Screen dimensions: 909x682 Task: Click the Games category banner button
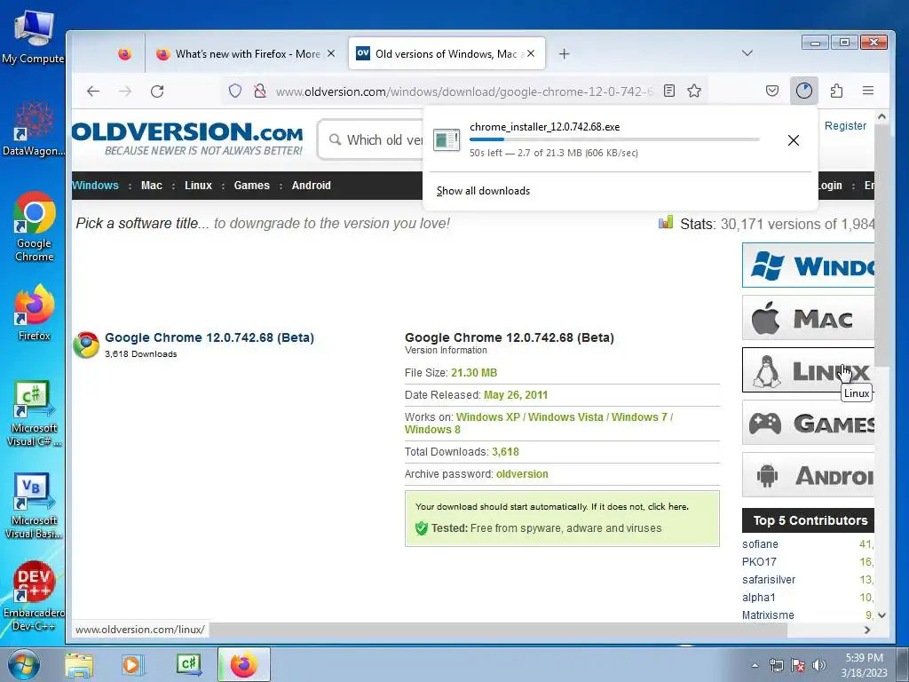(808, 423)
